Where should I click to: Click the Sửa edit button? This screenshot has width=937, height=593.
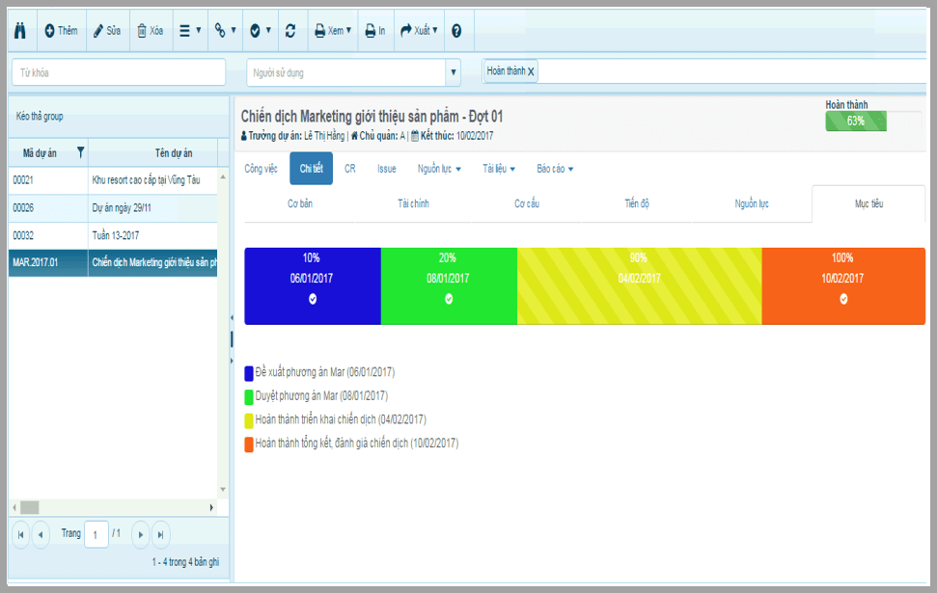(107, 31)
